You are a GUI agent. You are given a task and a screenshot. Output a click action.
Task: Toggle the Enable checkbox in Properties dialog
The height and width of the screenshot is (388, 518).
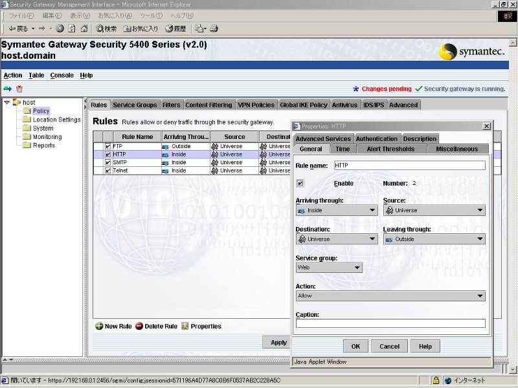(300, 183)
